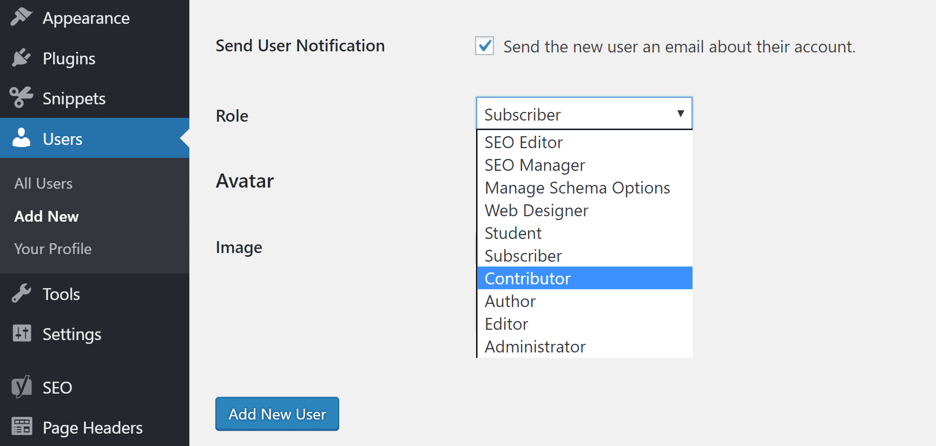Click the Snippets scissors icon
Screen dimensions: 936x446
[x=22, y=98]
